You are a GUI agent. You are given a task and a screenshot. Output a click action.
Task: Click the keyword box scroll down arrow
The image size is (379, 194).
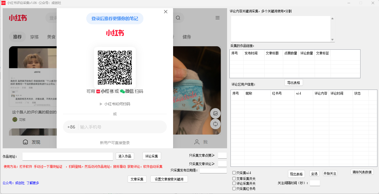332,40
